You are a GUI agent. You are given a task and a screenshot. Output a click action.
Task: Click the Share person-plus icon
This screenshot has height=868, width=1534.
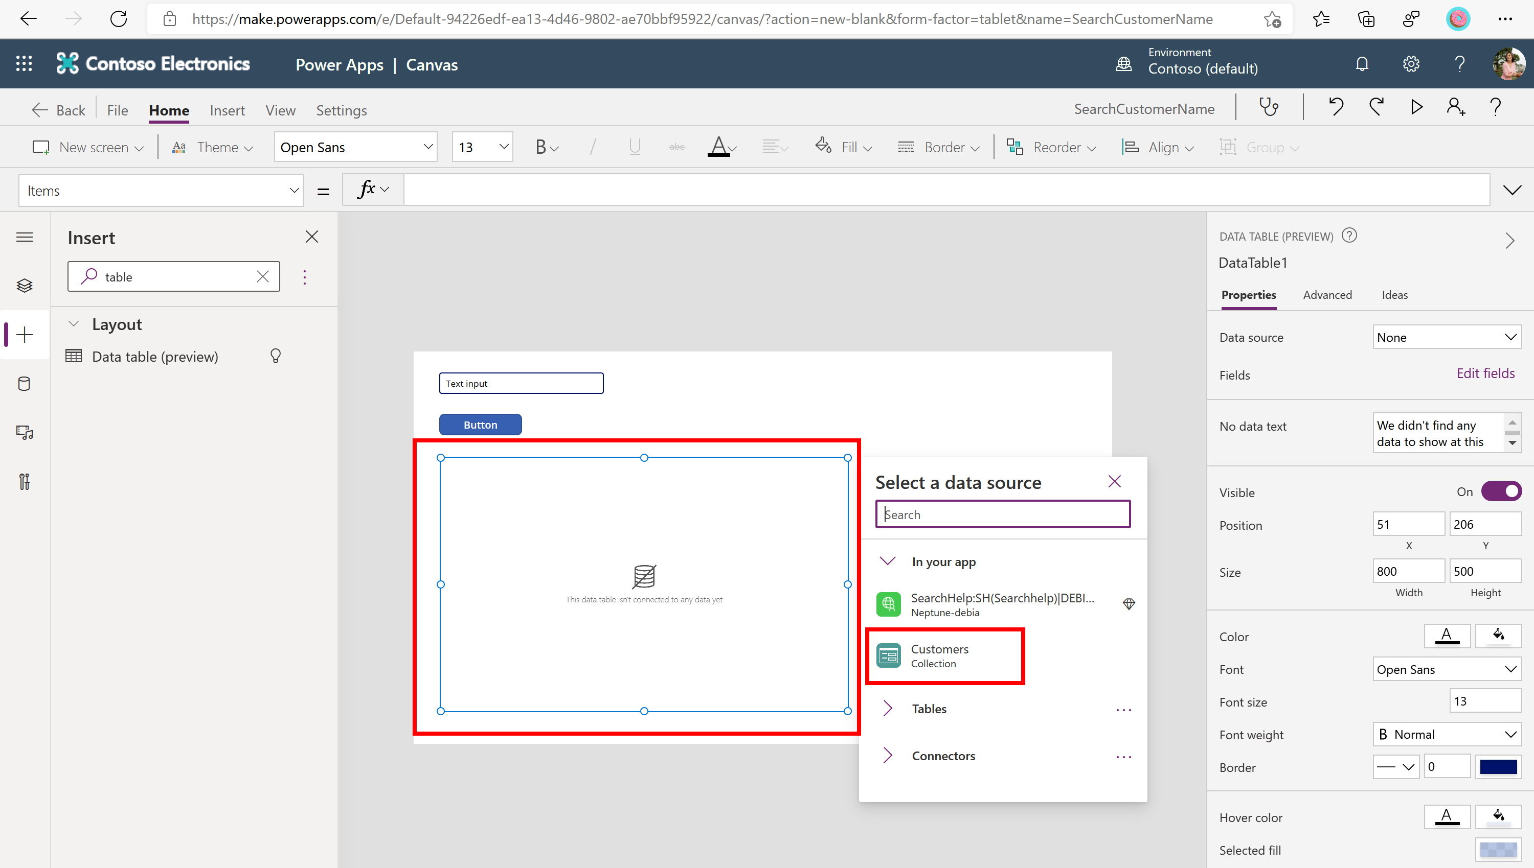click(x=1456, y=107)
